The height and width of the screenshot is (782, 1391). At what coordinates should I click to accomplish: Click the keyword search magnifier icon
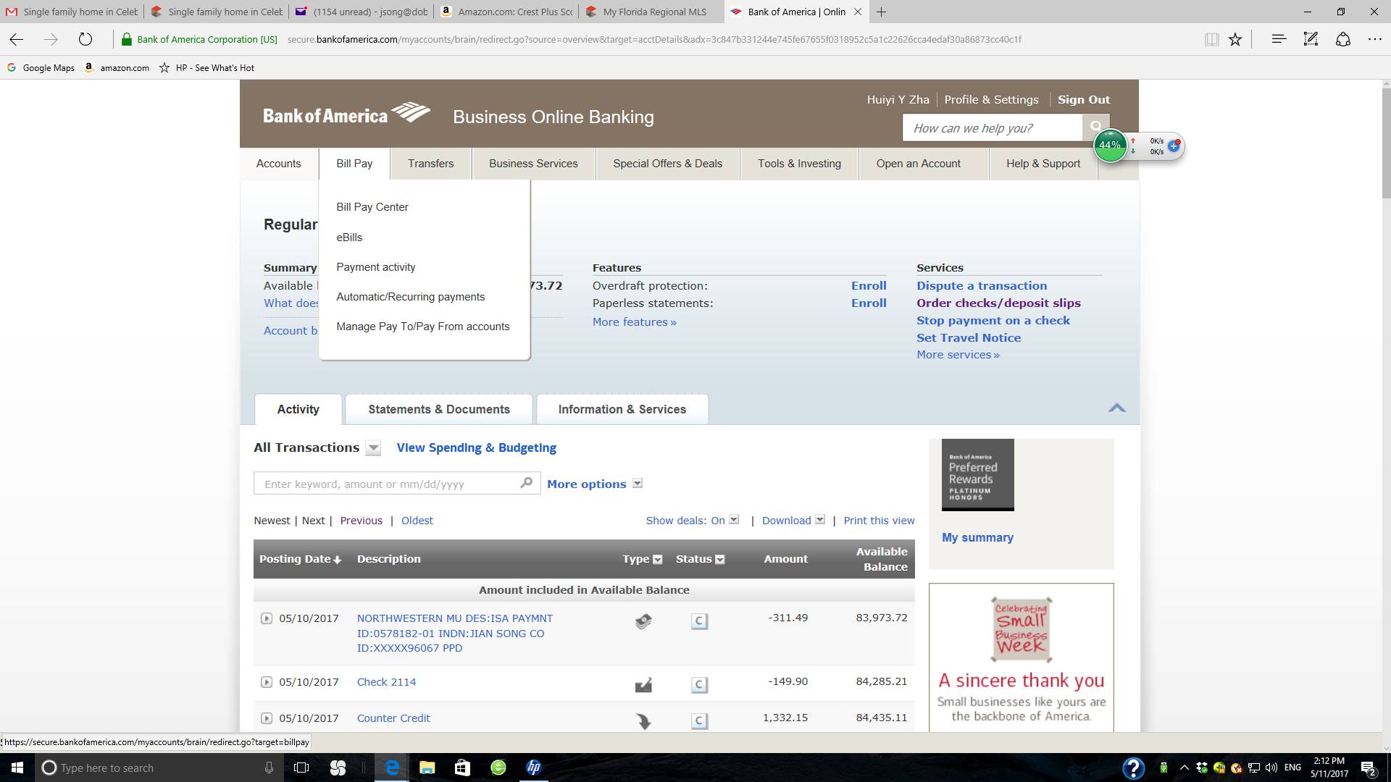[x=527, y=483]
